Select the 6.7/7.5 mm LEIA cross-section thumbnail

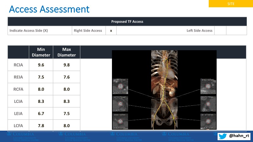click(x=208, y=104)
